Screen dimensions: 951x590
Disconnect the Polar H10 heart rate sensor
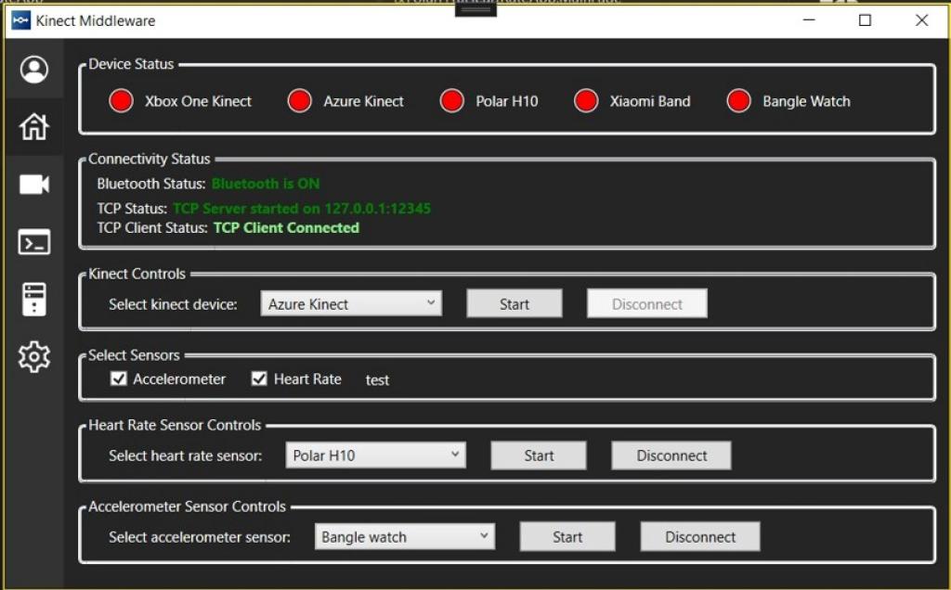tap(671, 455)
